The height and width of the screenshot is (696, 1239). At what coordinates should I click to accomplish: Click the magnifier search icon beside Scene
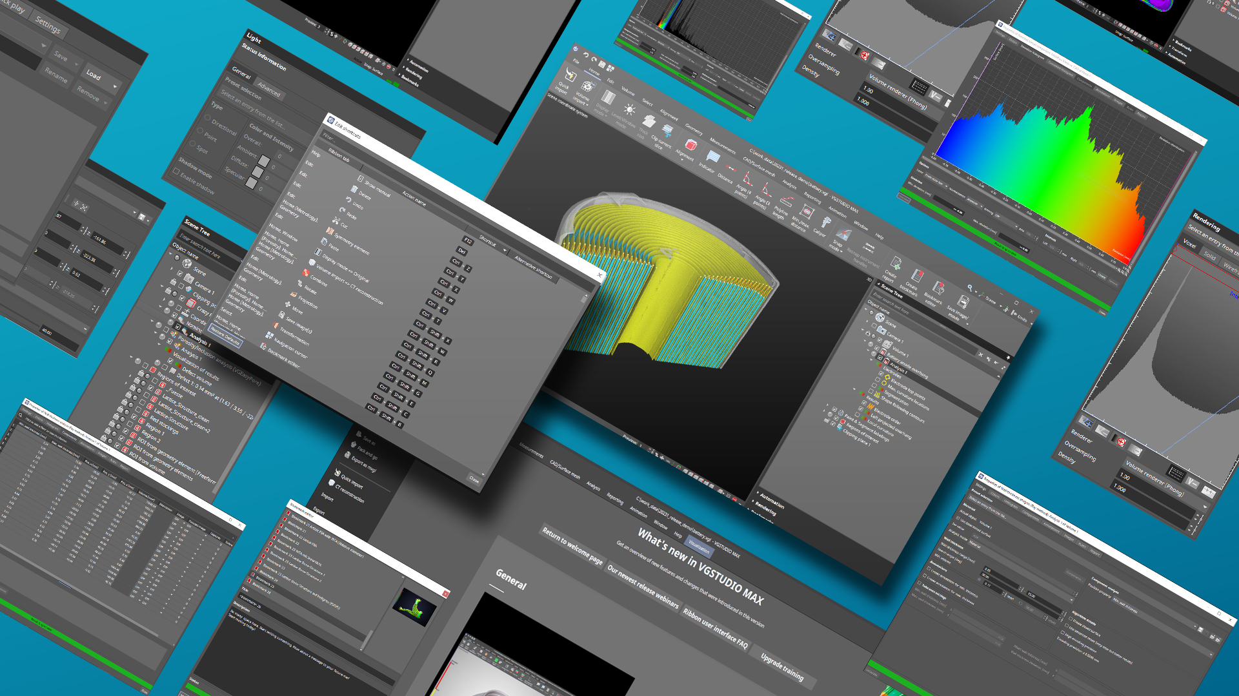point(970,288)
